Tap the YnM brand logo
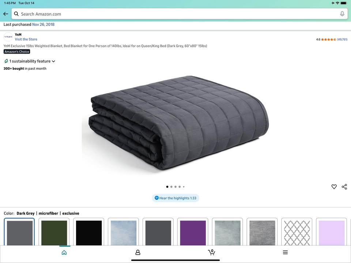 pyautogui.click(x=8, y=37)
